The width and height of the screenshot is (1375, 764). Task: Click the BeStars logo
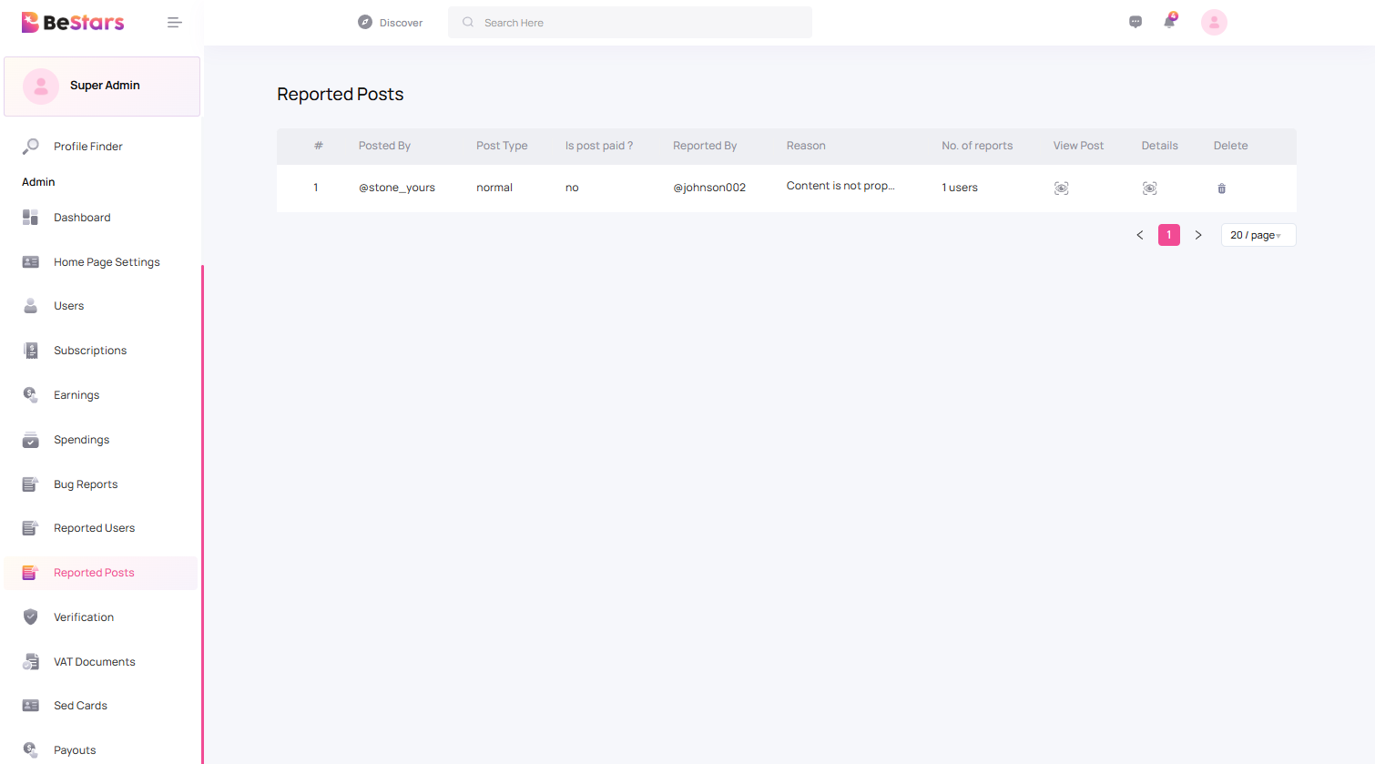point(73,21)
